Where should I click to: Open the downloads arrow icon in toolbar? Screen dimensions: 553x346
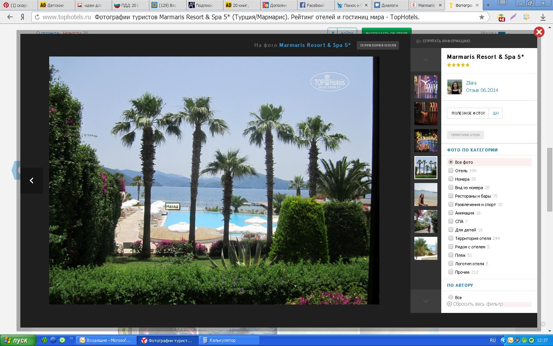543,17
